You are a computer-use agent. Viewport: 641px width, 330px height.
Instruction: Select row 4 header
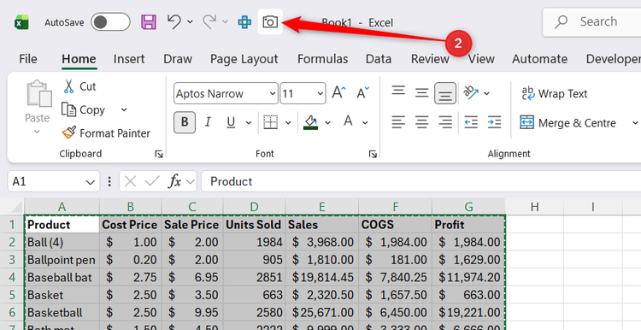(x=12, y=277)
